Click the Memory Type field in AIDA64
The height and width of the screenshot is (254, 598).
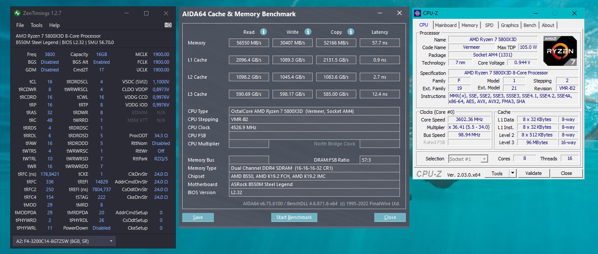point(314,168)
